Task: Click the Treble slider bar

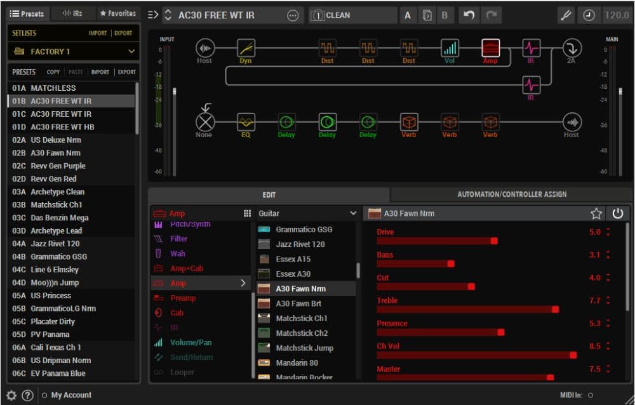Action: (467, 309)
